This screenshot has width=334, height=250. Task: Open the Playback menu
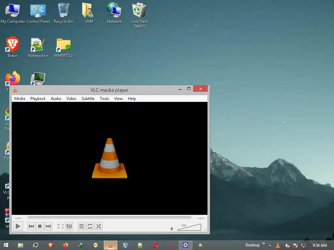point(38,98)
